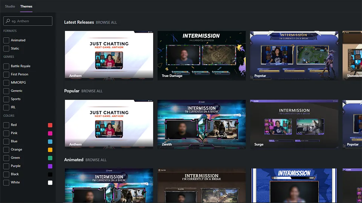Check the Red color filter box
Image resolution: width=362 pixels, height=203 pixels.
[6, 125]
